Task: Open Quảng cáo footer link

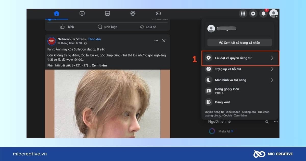Action: point(249,112)
